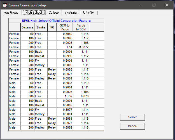This screenshot has width=175, height=140.
Task: Click Relay cell in Male 400 Free row
Action: click(52, 123)
